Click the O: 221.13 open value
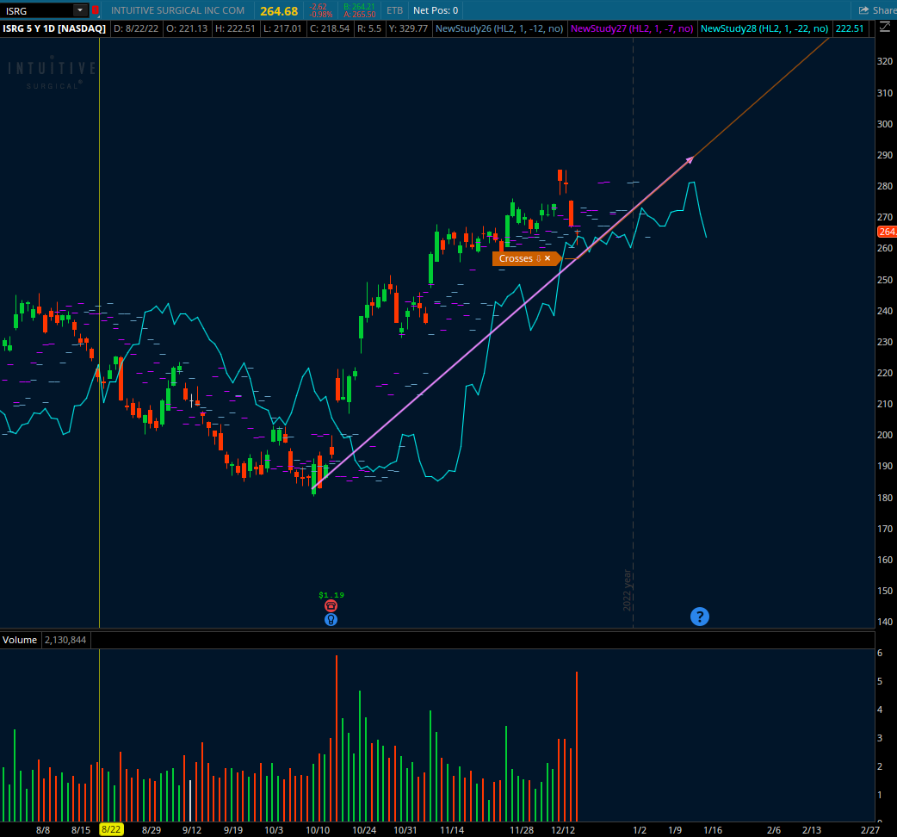 (187, 28)
